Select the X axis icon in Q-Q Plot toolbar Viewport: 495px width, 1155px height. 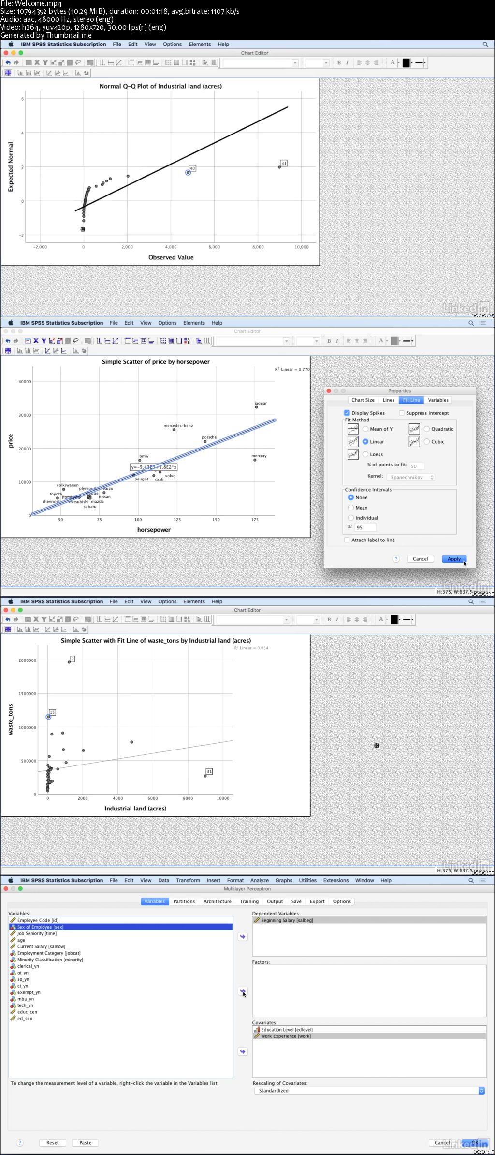point(37,63)
